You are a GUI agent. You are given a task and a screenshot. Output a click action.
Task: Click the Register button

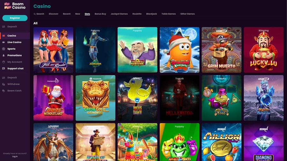[15, 18]
